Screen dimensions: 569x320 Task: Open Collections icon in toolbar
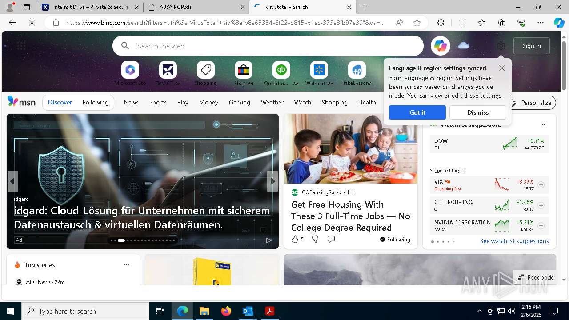pos(501,23)
